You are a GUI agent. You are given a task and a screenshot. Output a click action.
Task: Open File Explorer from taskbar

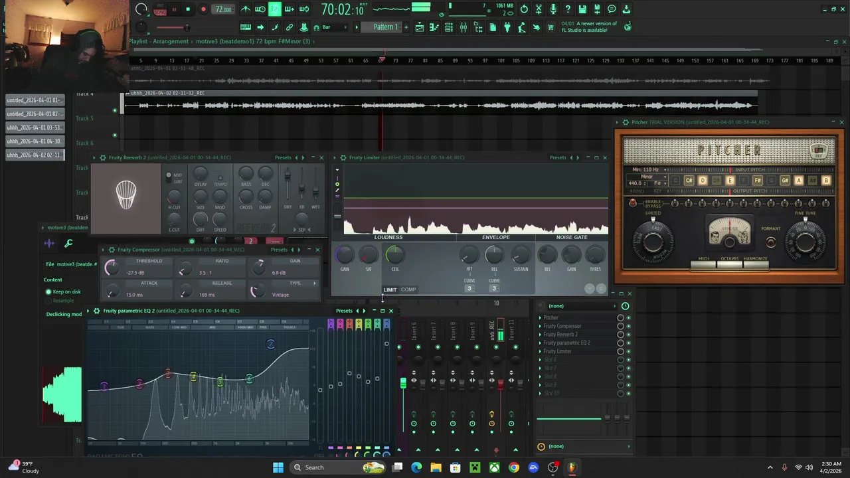tap(436, 467)
